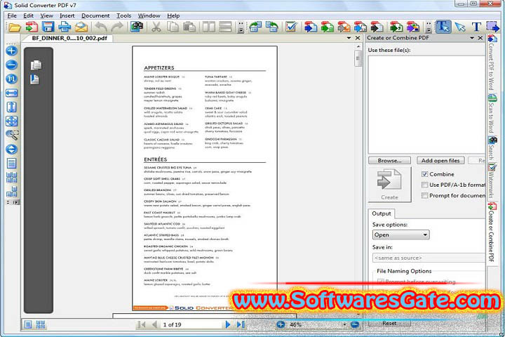
Task: Click the Paste clipboard icon
Action: click(x=189, y=27)
